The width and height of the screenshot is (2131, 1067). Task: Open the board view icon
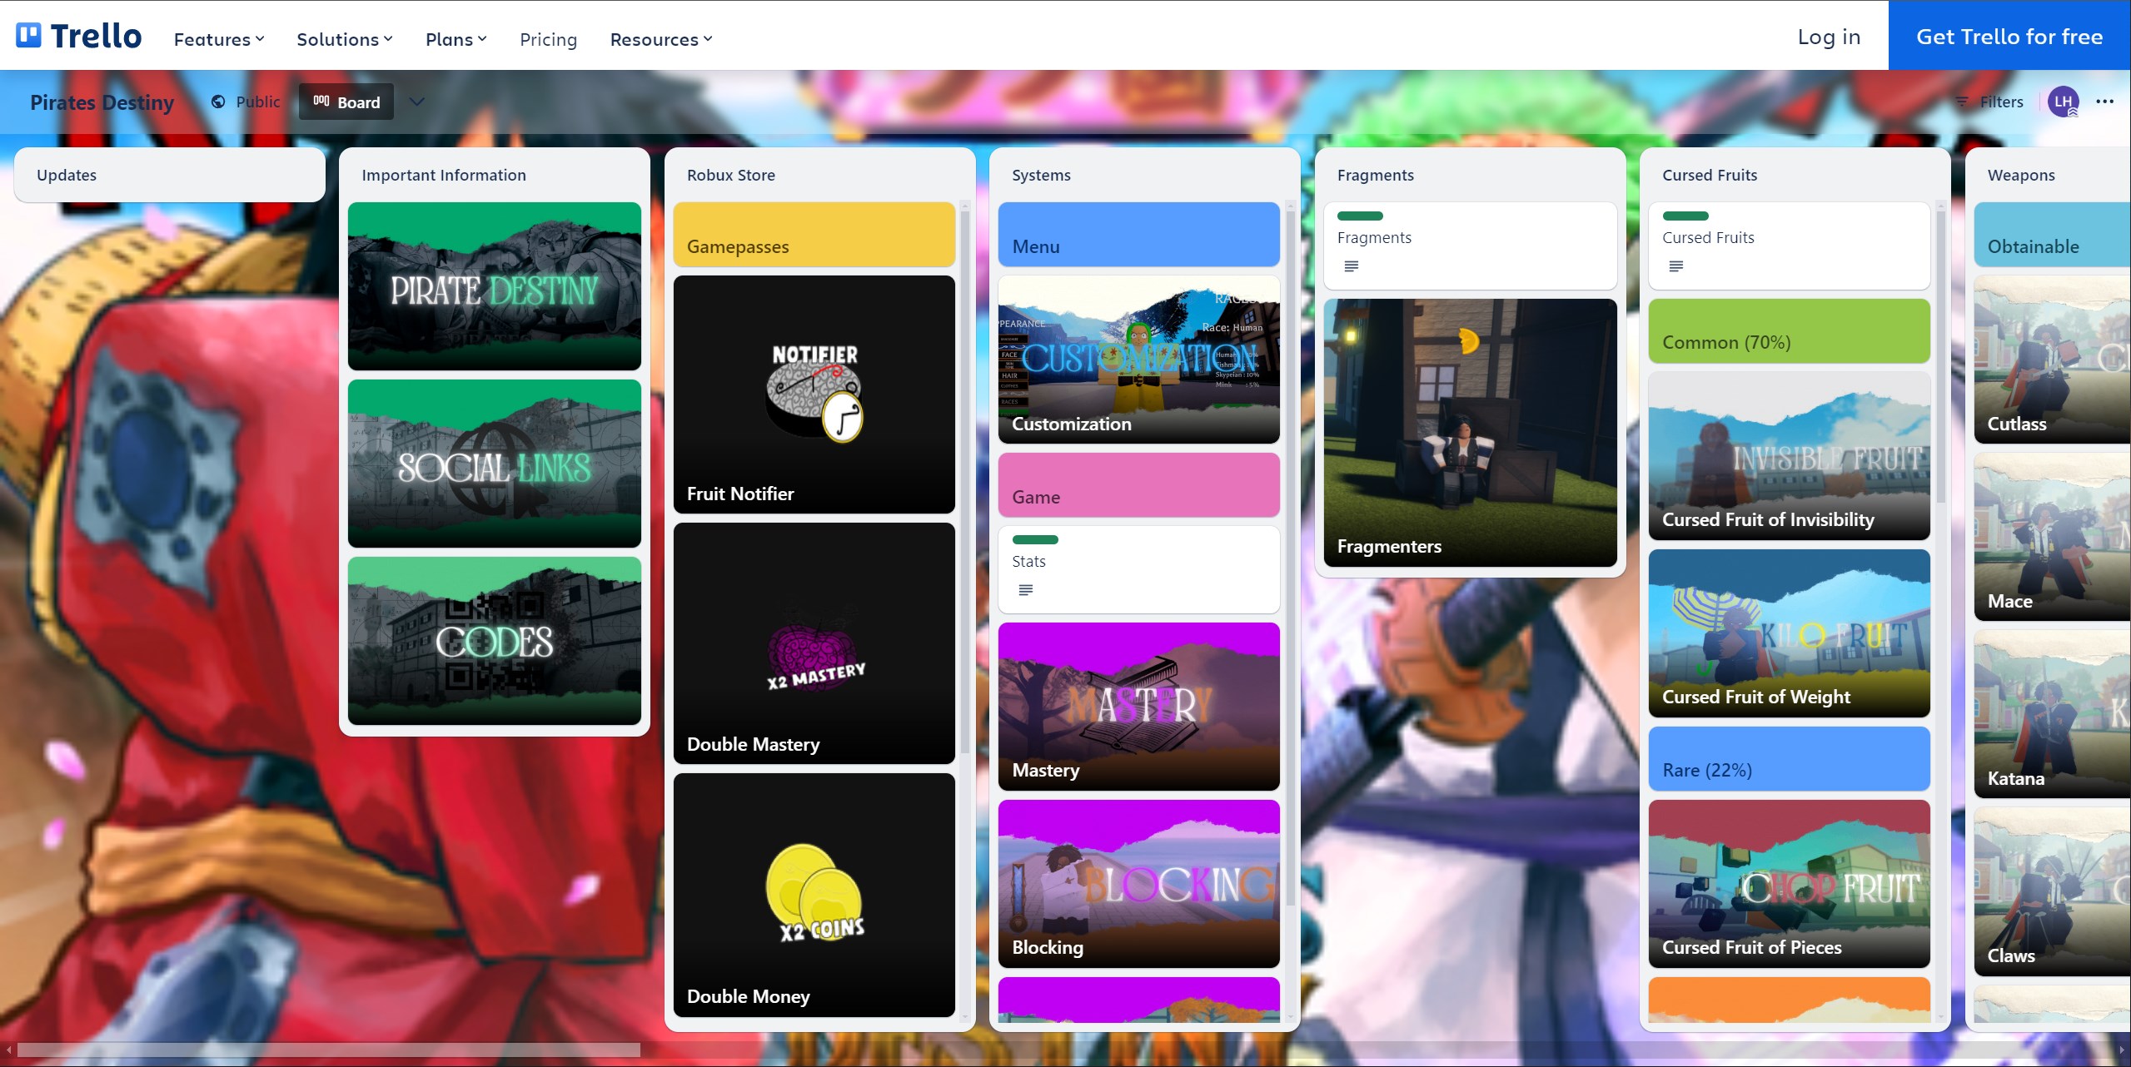point(320,102)
